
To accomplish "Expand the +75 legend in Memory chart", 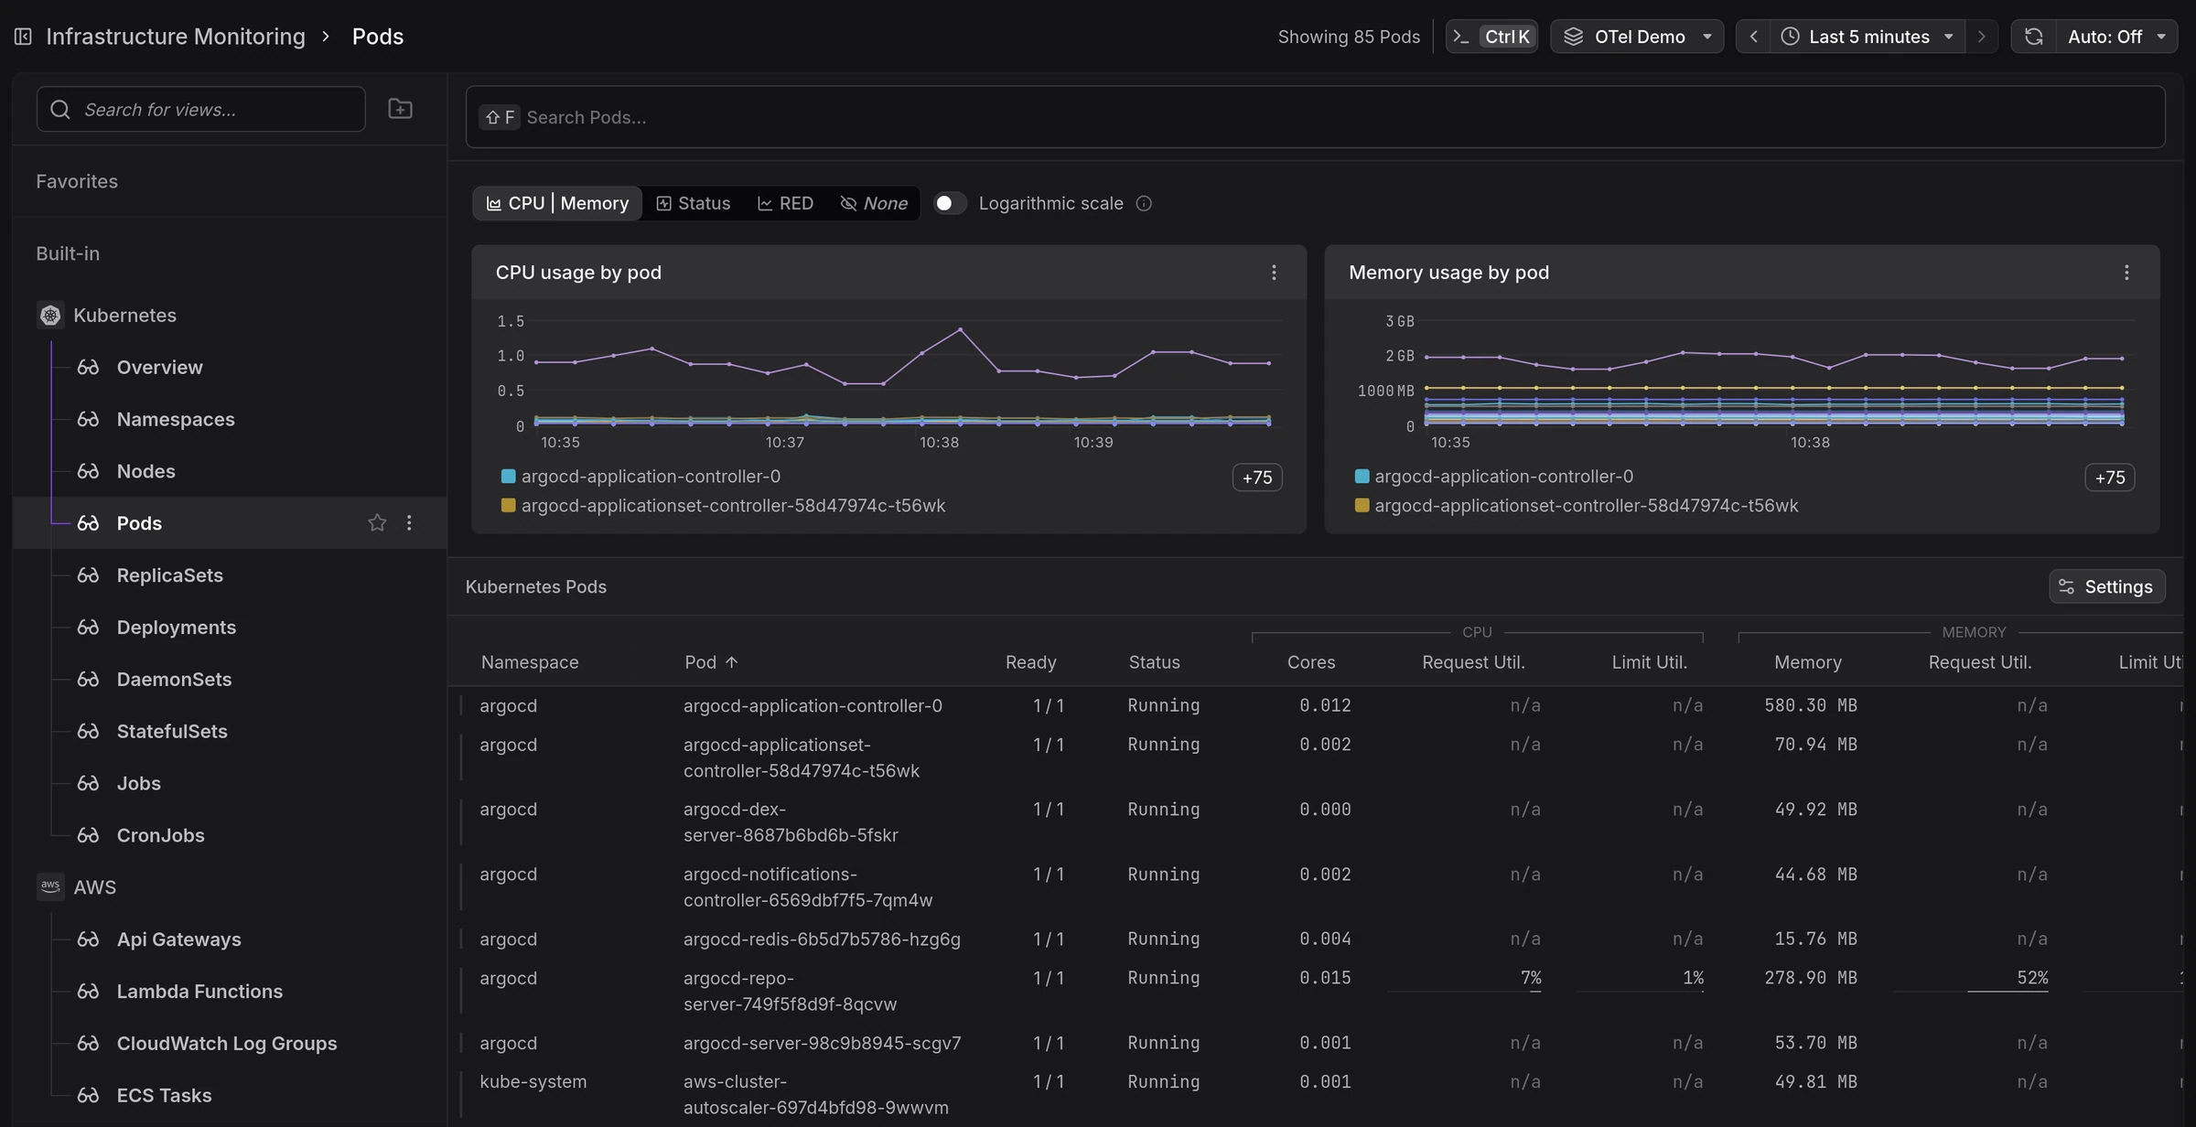I will [x=2110, y=478].
